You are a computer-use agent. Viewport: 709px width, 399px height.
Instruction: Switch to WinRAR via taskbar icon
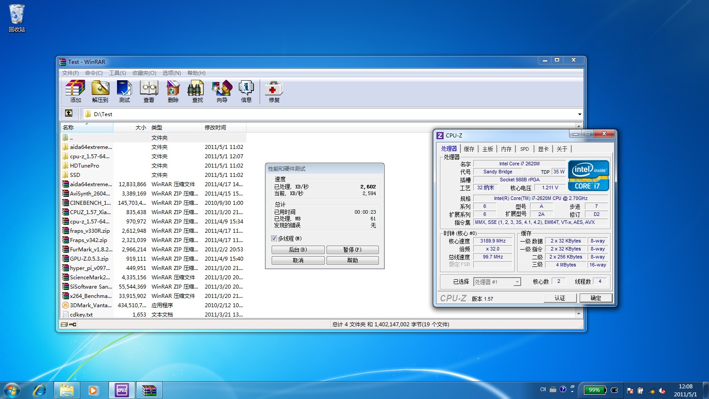149,390
